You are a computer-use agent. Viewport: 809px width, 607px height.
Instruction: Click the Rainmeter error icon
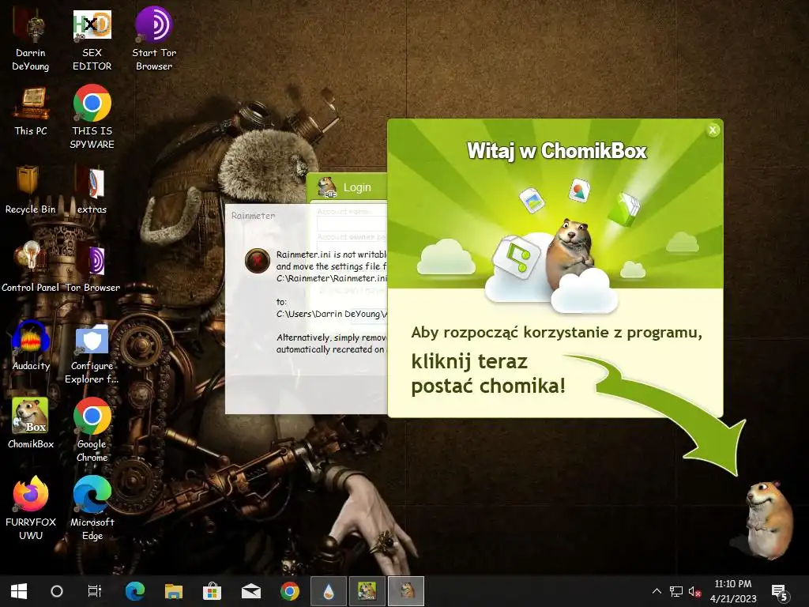point(258,261)
